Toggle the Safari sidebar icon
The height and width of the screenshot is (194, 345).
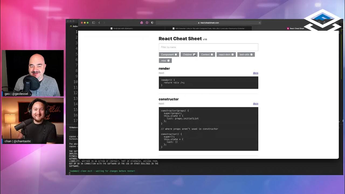(x=94, y=23)
